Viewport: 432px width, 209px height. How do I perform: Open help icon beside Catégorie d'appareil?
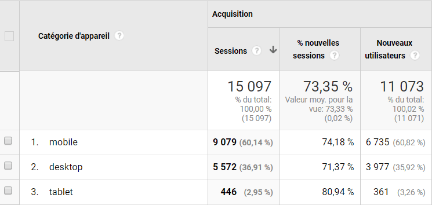pos(119,36)
